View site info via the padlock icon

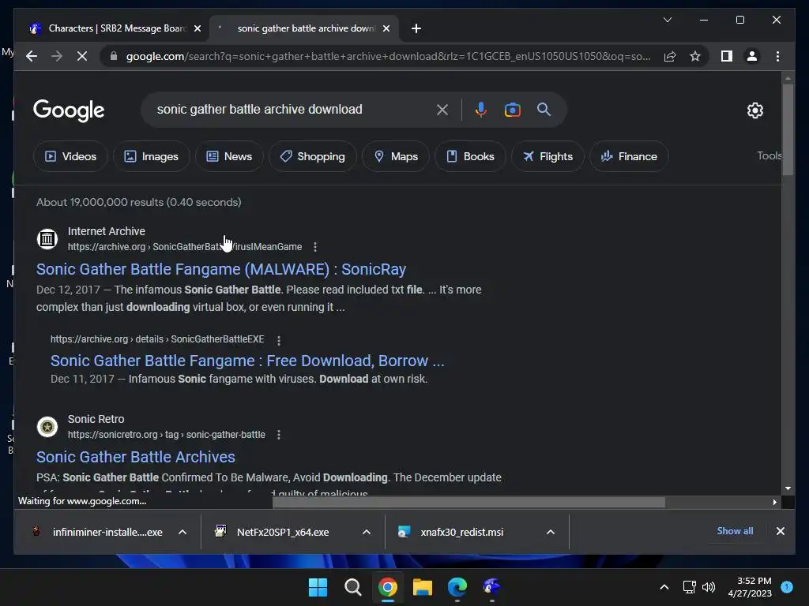point(114,56)
